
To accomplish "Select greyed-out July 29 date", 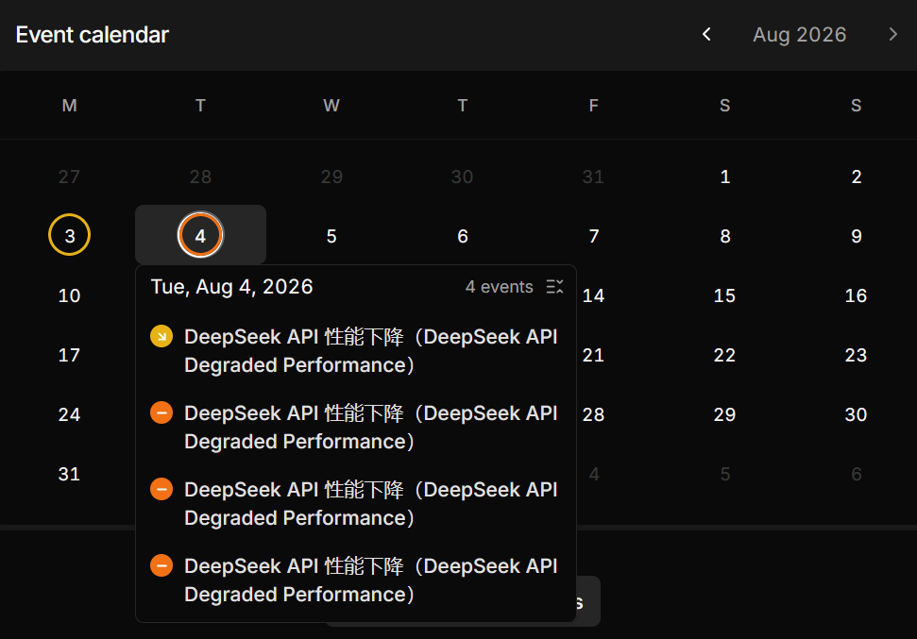I will [x=331, y=177].
